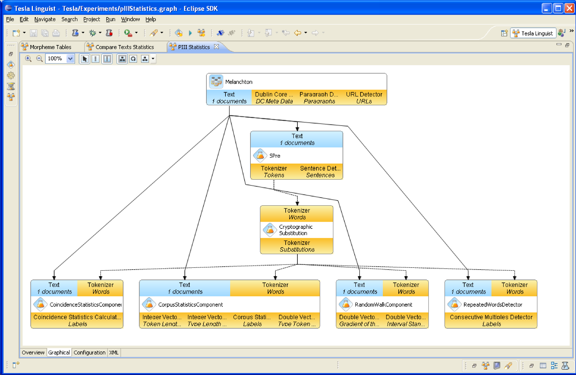Toggle the arrow selection tool
The width and height of the screenshot is (576, 375).
(x=85, y=59)
